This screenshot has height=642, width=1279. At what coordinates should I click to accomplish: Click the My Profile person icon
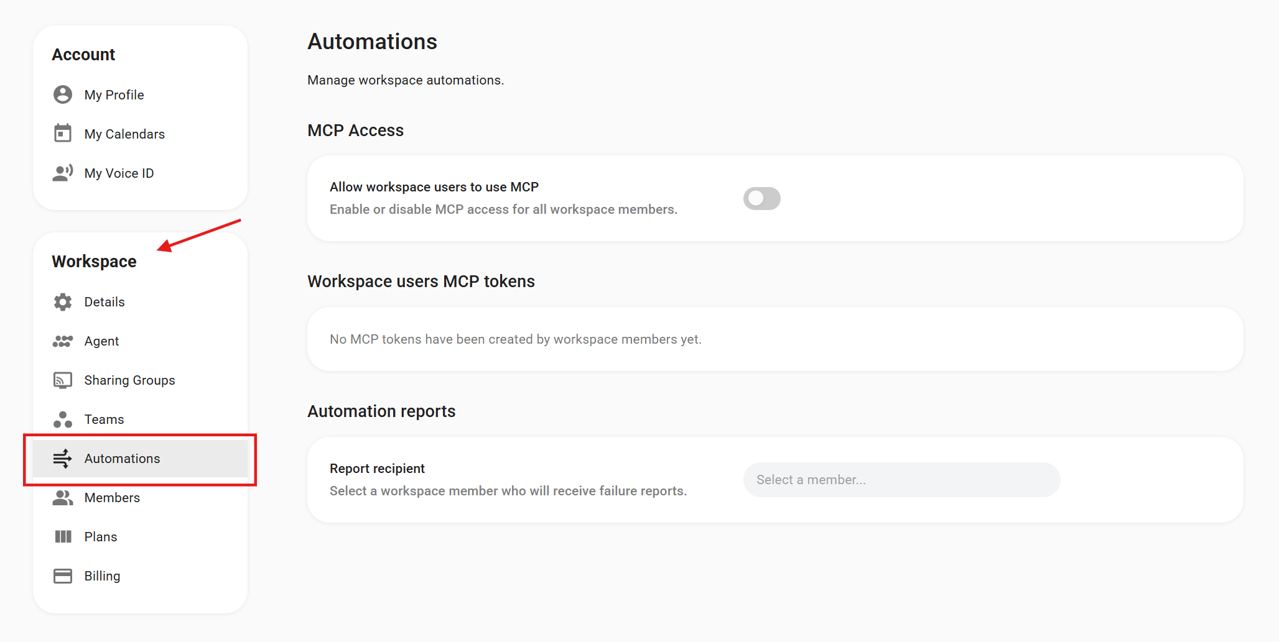[x=63, y=94]
